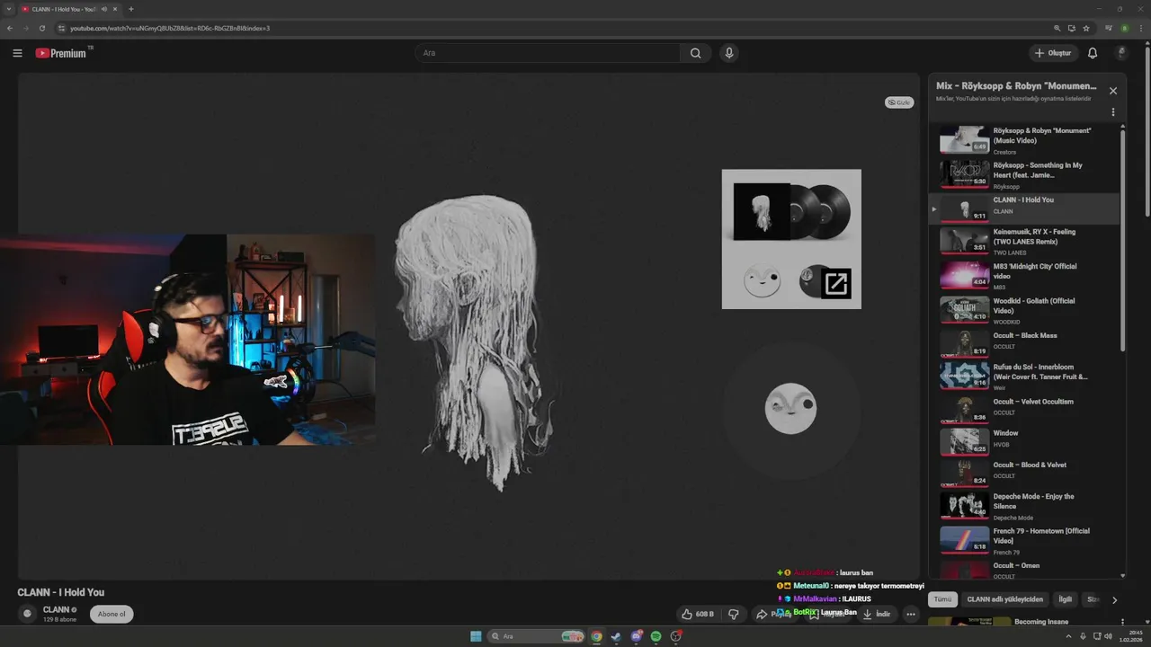Click the browser address bar URL

[x=170, y=28]
